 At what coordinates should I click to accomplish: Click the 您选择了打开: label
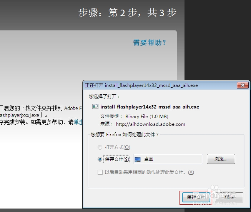coord(104,97)
